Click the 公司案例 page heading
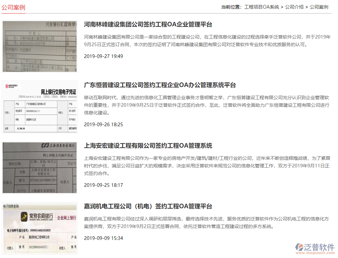The height and width of the screenshot is (258, 338). point(13,7)
